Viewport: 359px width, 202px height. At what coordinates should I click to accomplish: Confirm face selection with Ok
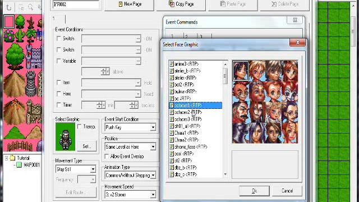click(254, 191)
